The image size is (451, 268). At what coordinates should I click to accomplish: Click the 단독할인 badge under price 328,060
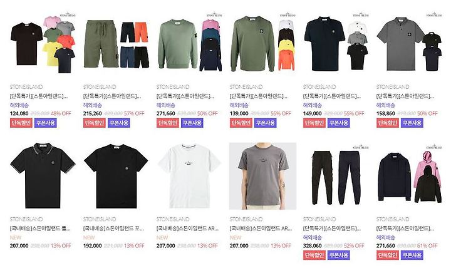click(314, 255)
